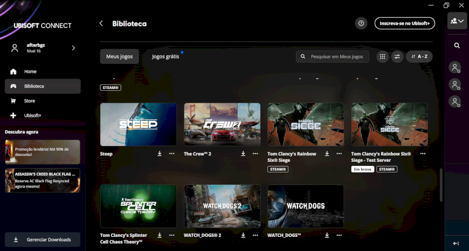Click the library vertical scrollbar thumb

(441, 185)
